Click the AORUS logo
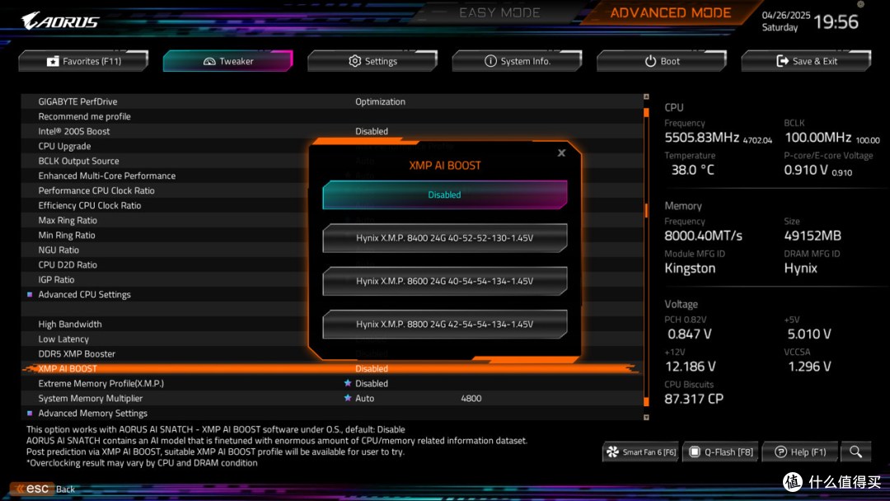890x501 pixels. [60, 21]
